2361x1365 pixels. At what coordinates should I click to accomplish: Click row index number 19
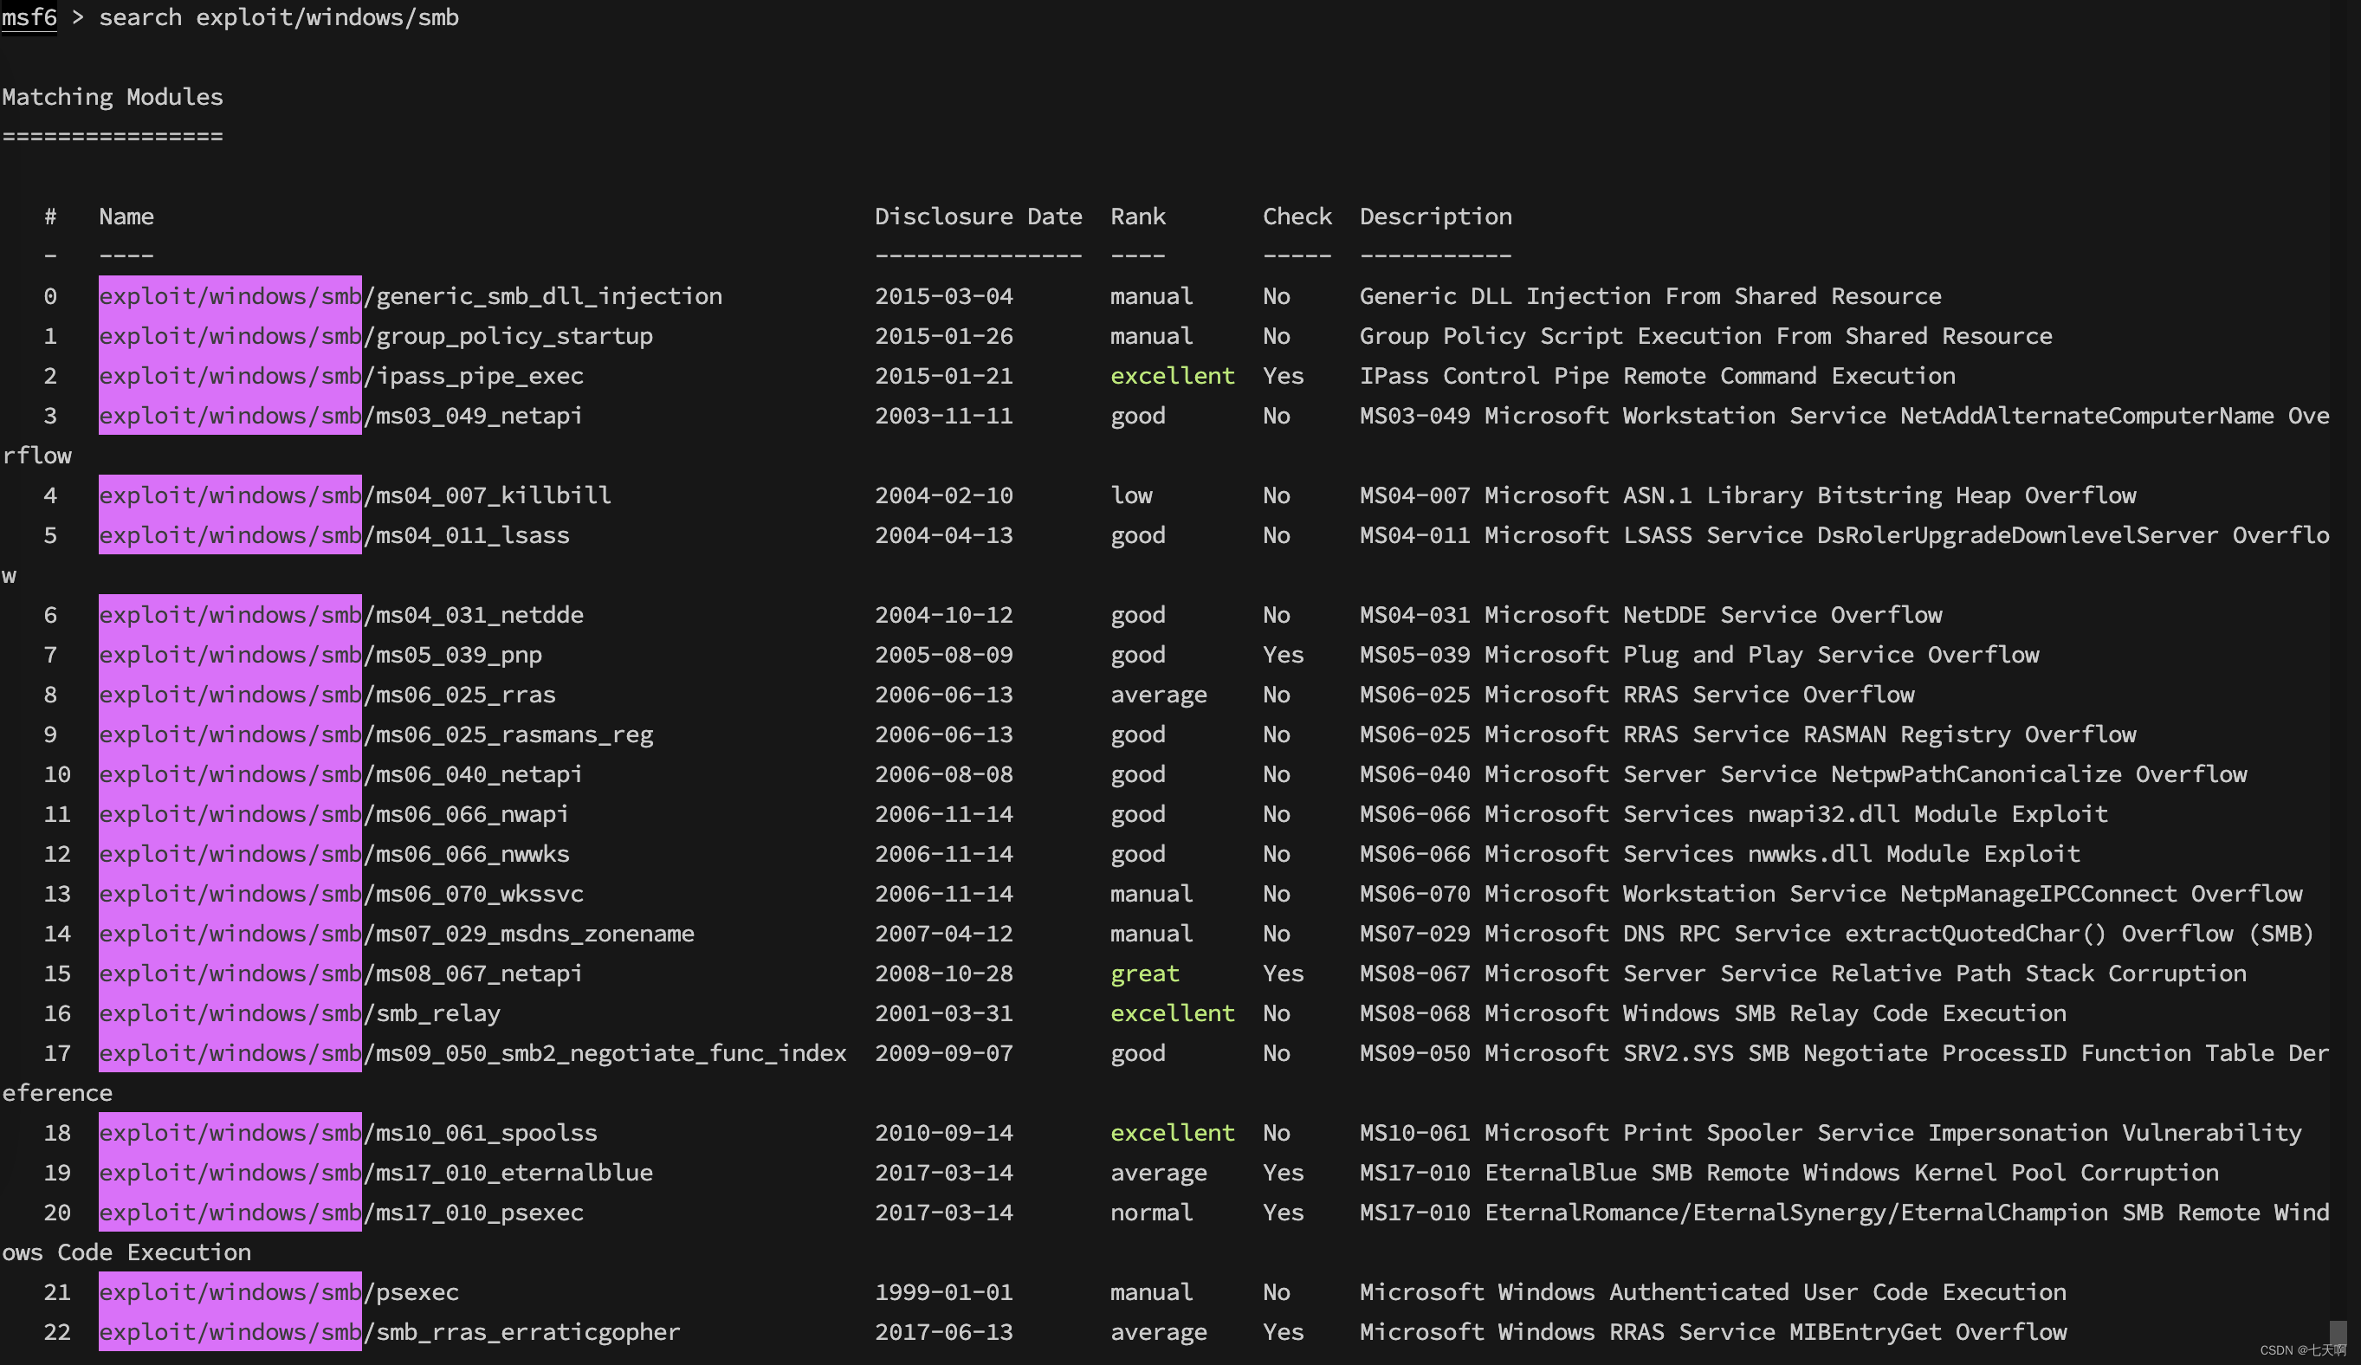pos(57,1172)
